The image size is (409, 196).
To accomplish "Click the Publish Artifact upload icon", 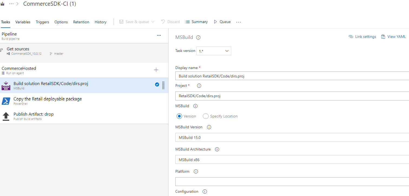I will point(6,116).
